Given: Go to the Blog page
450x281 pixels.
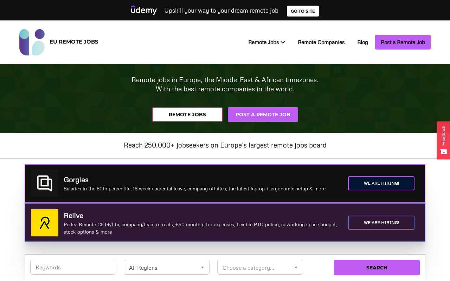Looking at the screenshot, I should pos(362,42).
